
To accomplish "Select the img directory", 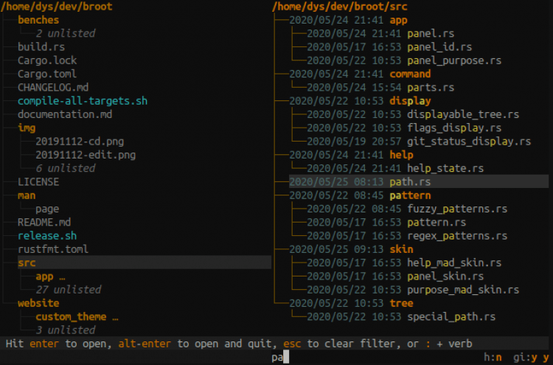I will click(27, 128).
